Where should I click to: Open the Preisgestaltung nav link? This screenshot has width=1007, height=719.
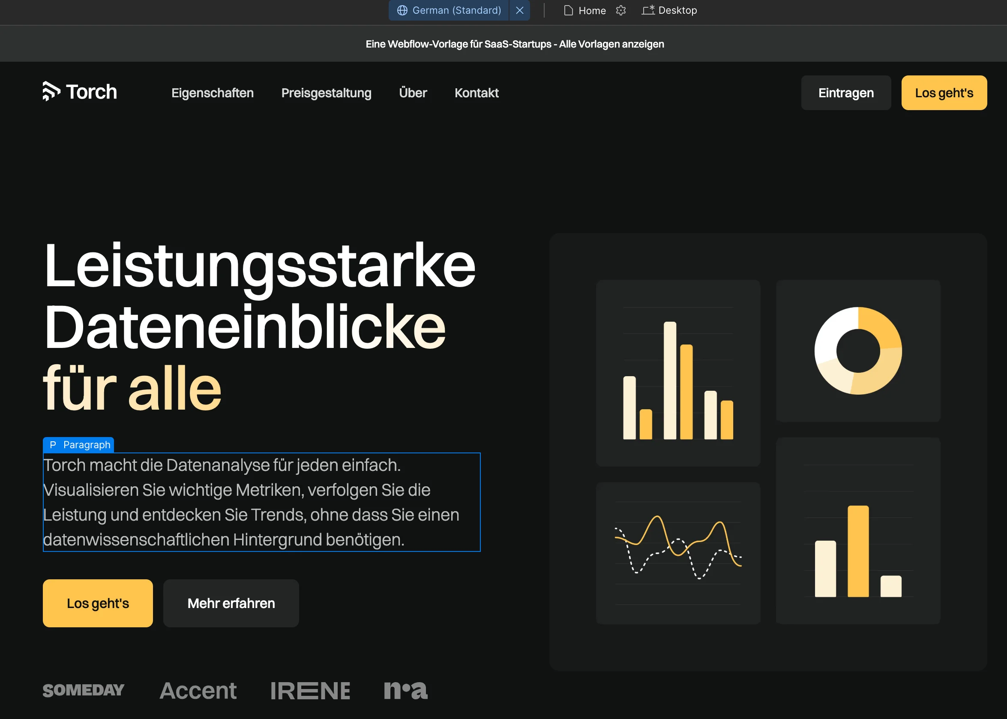point(326,93)
